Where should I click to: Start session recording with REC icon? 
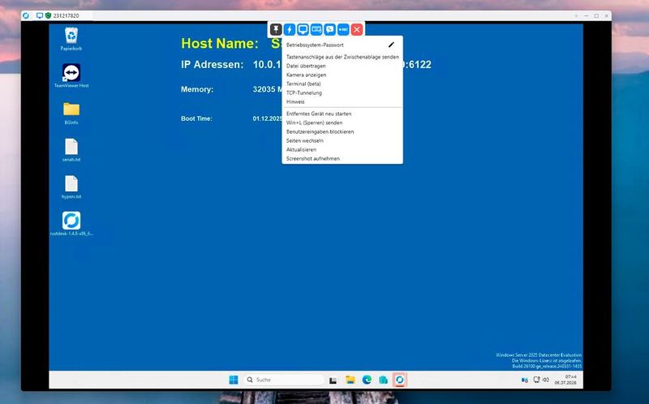[x=343, y=29]
